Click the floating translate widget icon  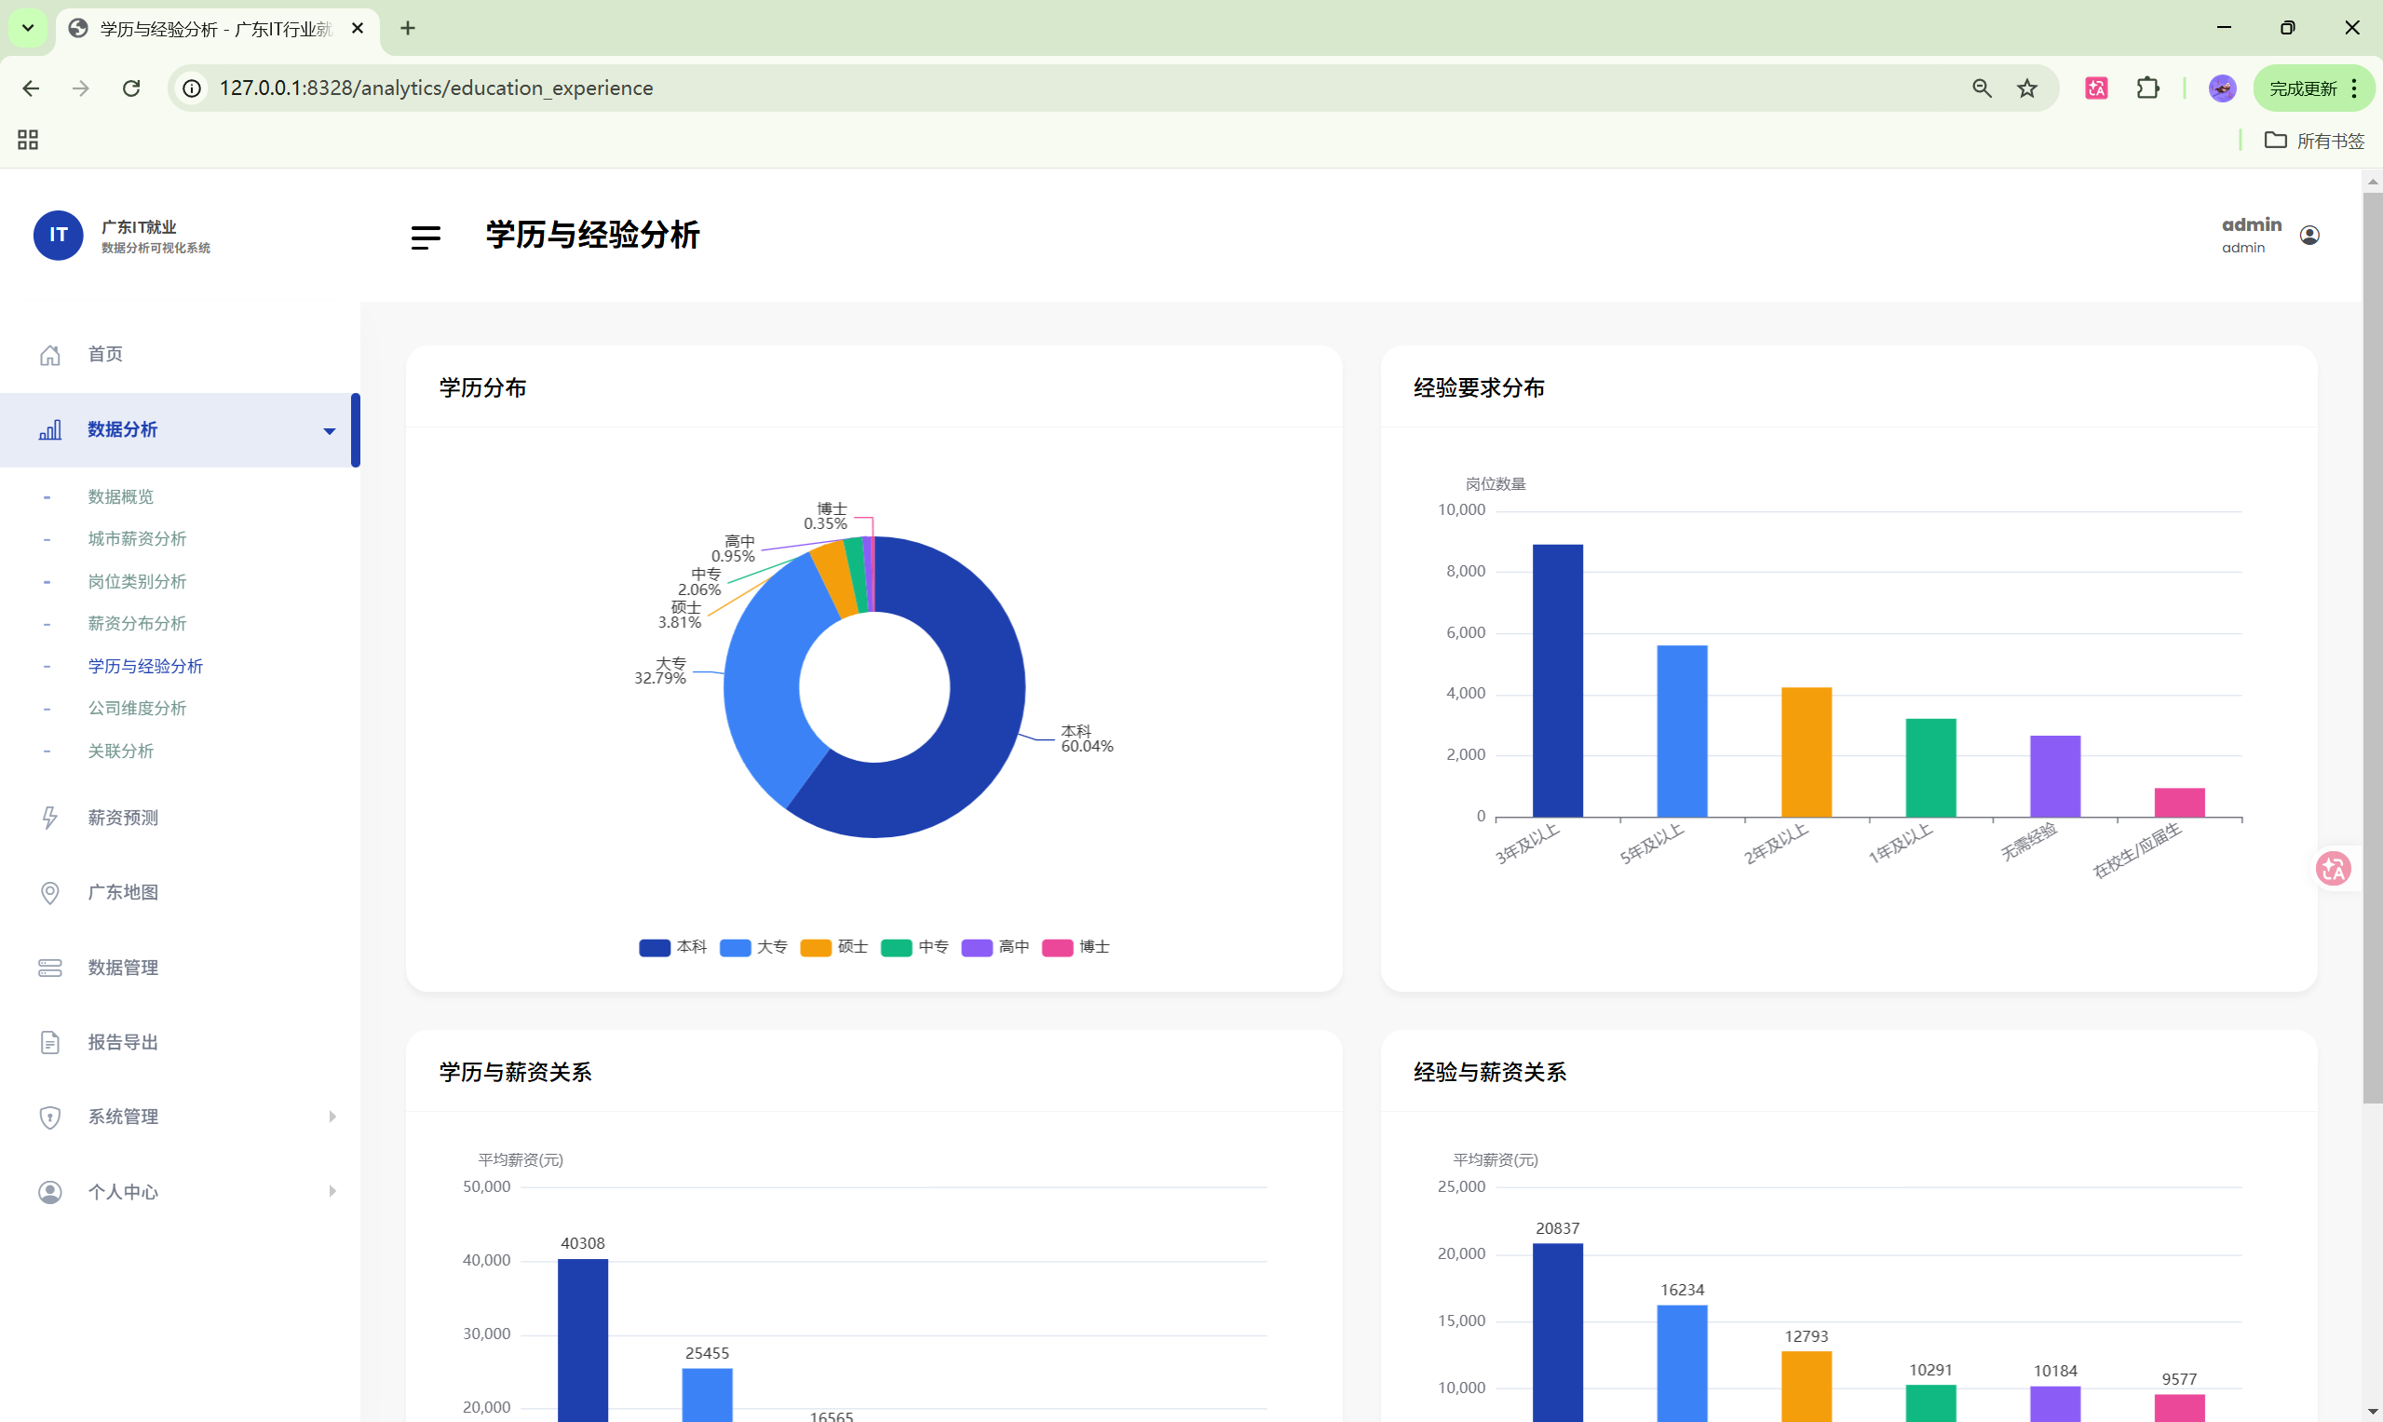click(x=2333, y=869)
